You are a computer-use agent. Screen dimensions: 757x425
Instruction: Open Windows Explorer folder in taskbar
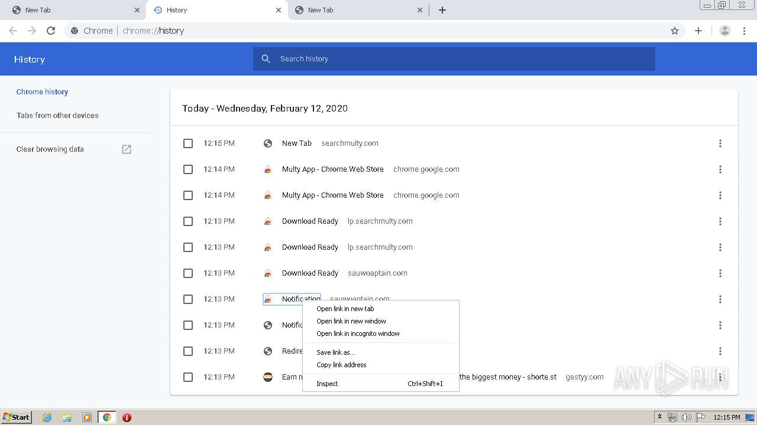[67, 417]
